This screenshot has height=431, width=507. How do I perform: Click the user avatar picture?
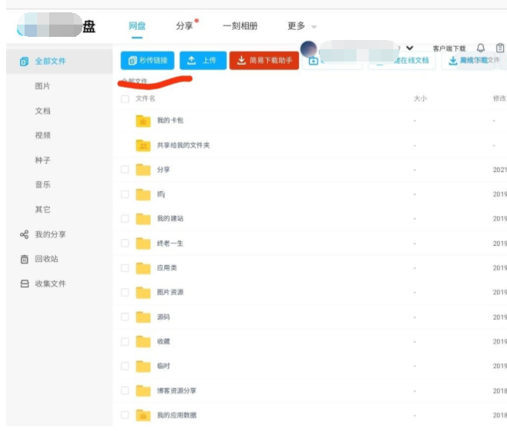(x=309, y=49)
